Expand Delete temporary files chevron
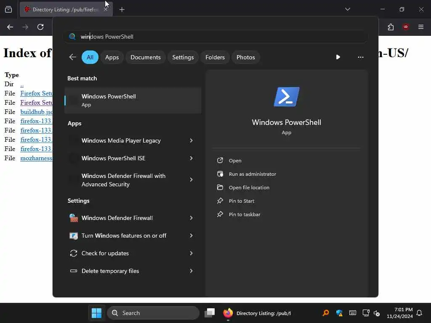This screenshot has height=323, width=431. 192,271
